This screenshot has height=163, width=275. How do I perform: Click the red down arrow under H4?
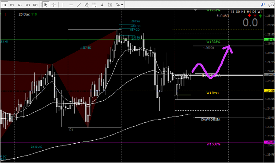249,15
